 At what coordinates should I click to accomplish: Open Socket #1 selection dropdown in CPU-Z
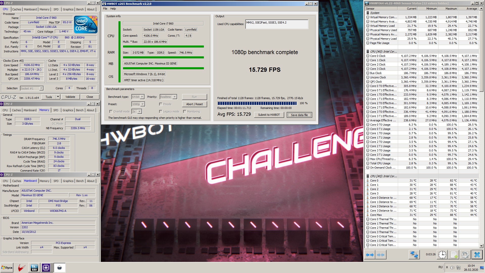41,88
